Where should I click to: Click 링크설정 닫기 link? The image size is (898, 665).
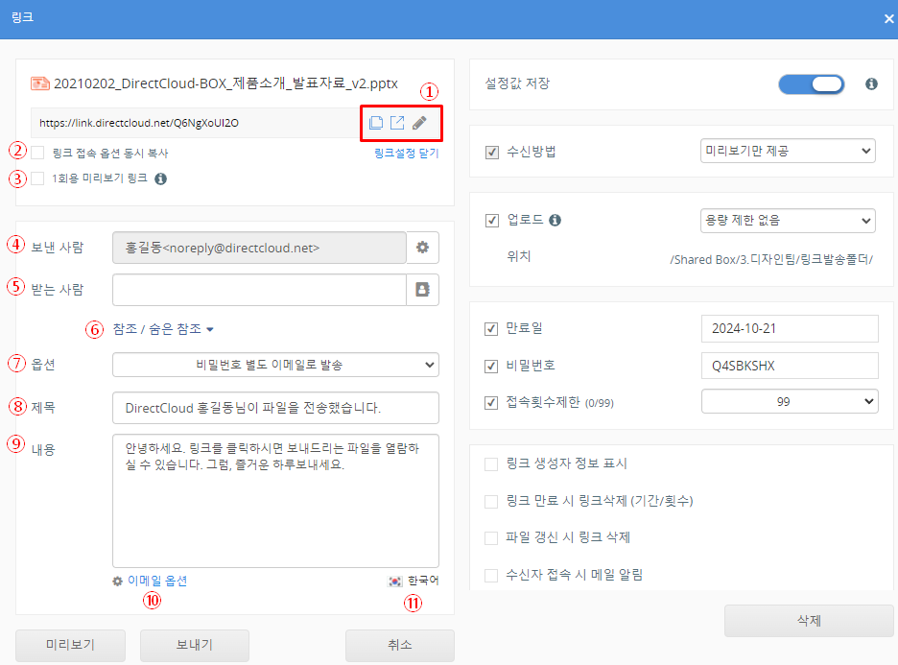point(406,153)
